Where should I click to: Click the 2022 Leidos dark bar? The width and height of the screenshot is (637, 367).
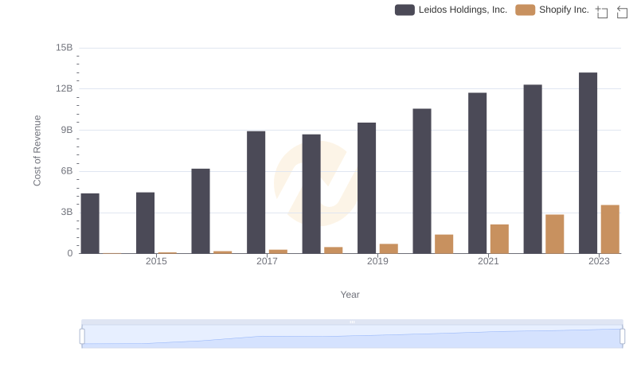(x=533, y=169)
